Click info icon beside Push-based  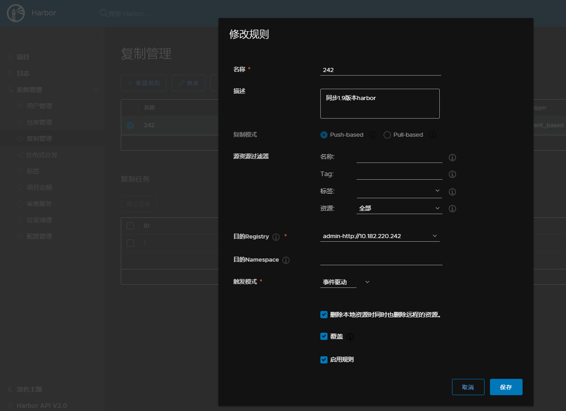coord(373,135)
